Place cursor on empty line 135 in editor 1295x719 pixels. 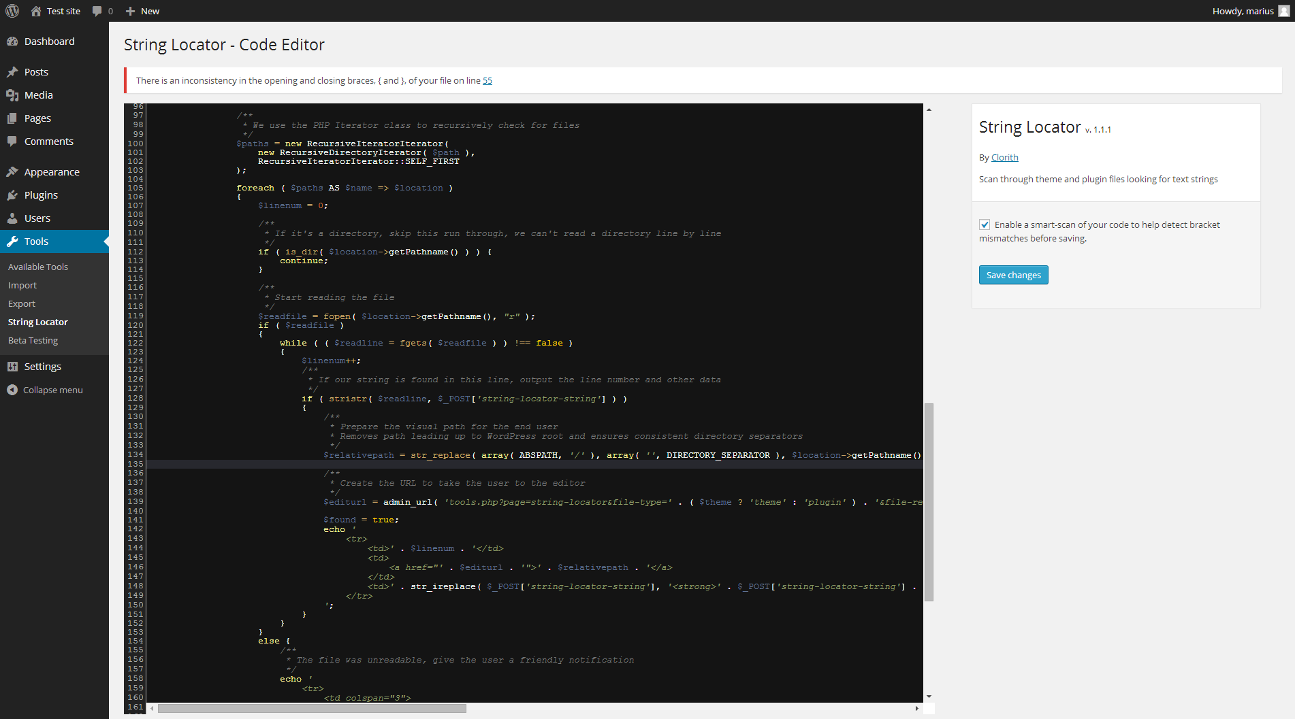[534, 465]
